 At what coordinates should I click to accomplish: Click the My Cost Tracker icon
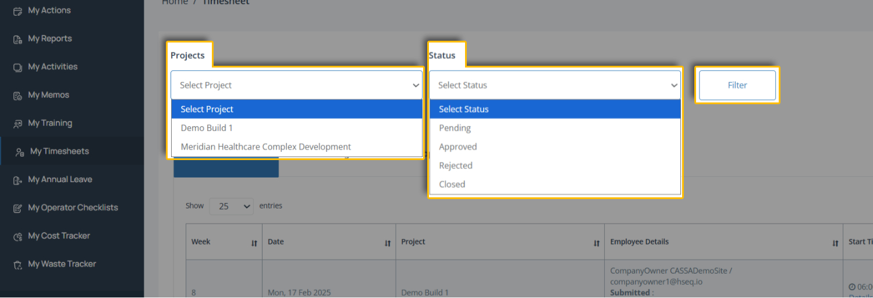tap(18, 236)
